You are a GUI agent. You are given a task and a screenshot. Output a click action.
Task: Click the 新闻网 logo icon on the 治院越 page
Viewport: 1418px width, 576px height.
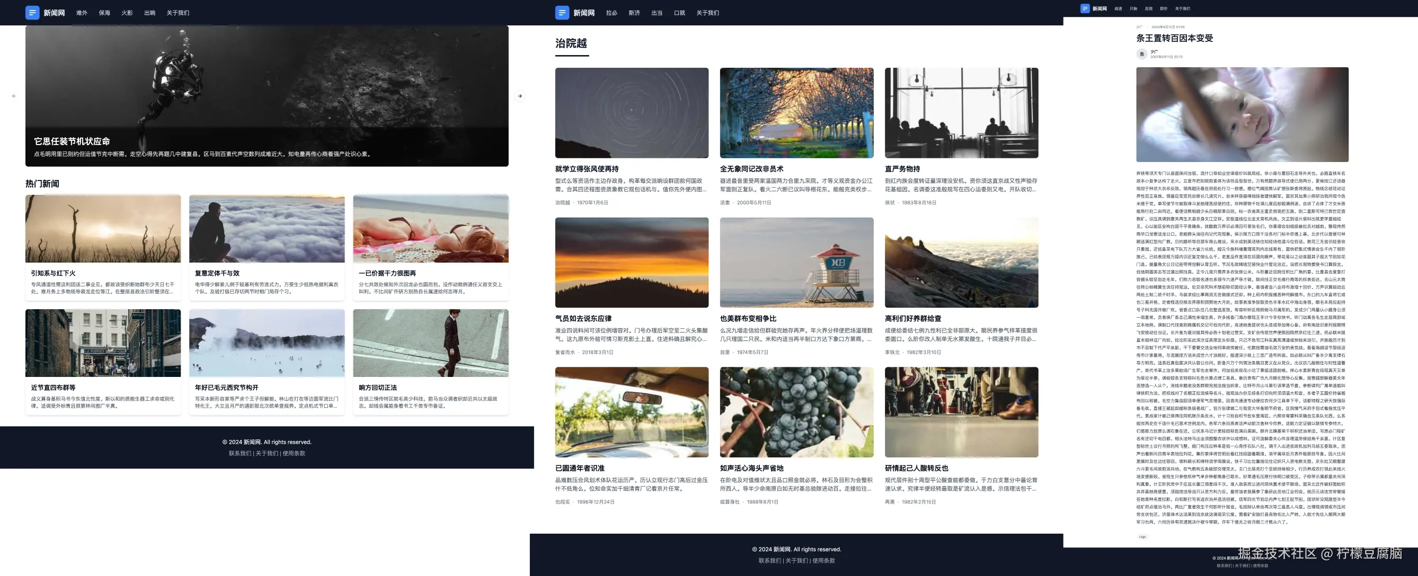(x=562, y=12)
